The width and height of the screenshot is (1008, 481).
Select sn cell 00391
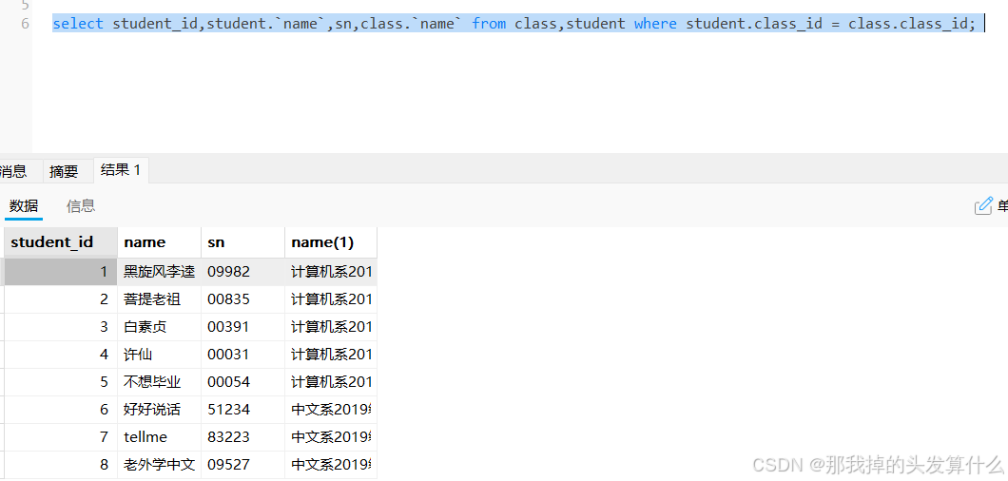(x=243, y=327)
